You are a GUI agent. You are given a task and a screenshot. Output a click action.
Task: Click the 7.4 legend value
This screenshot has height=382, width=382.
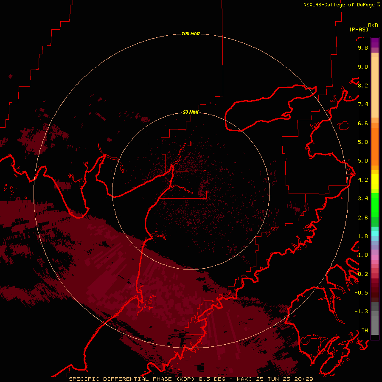click(363, 104)
